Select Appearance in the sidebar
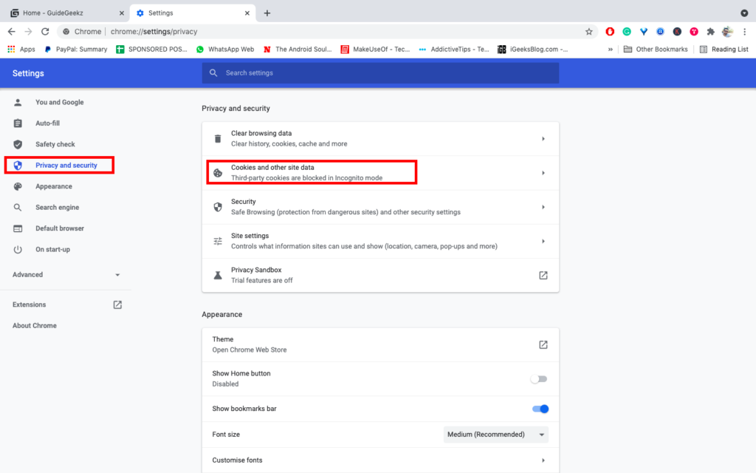Screen dimensions: 756x473 [53, 186]
